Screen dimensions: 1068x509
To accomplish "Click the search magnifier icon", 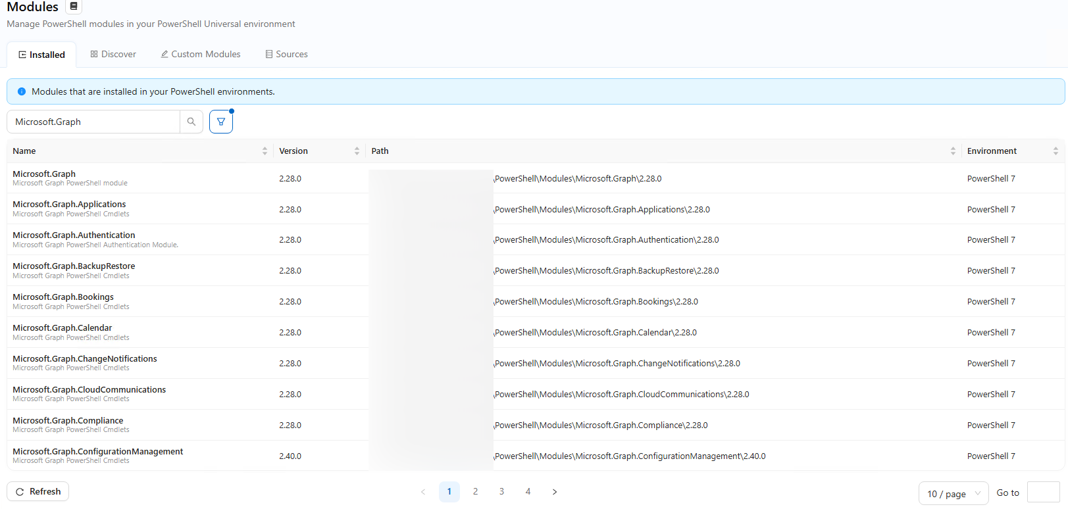I will [x=191, y=122].
